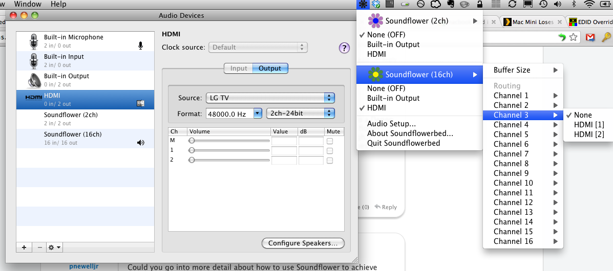Viewport: 613px width, 271px height.
Task: Select HDMI under Soundflower (16ch)
Action: pos(420,108)
